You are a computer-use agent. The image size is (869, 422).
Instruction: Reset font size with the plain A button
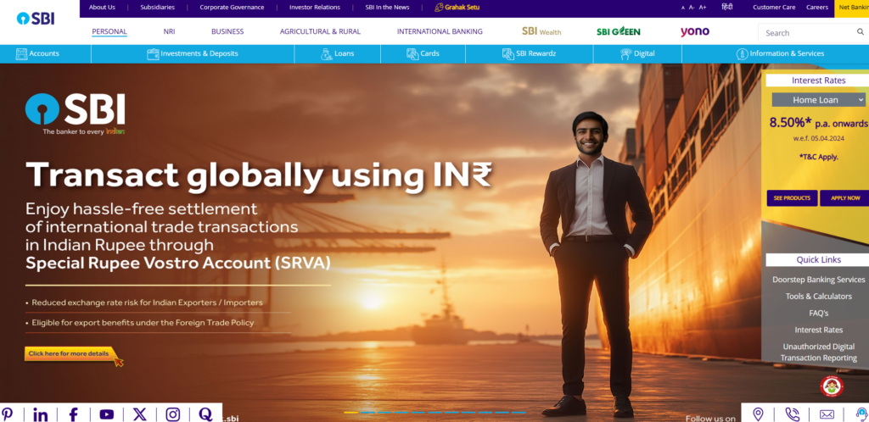coord(683,8)
